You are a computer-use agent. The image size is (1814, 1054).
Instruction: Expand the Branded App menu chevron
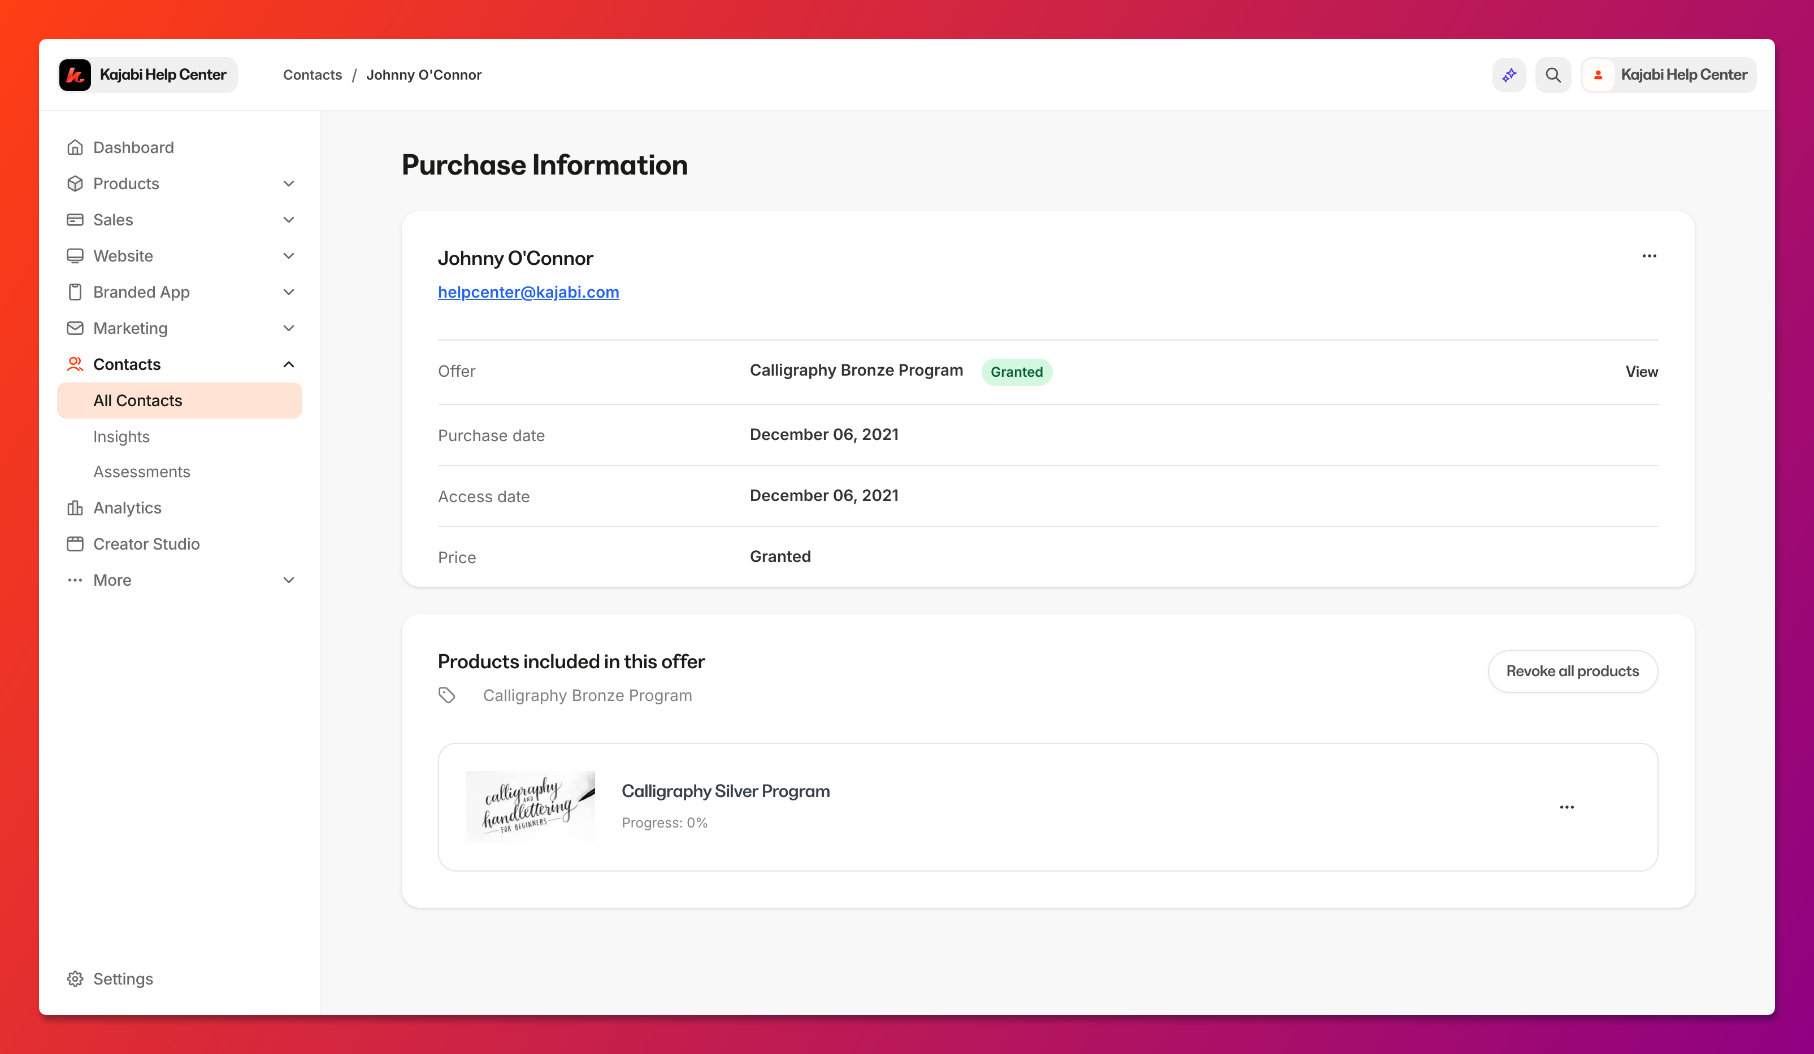(289, 292)
